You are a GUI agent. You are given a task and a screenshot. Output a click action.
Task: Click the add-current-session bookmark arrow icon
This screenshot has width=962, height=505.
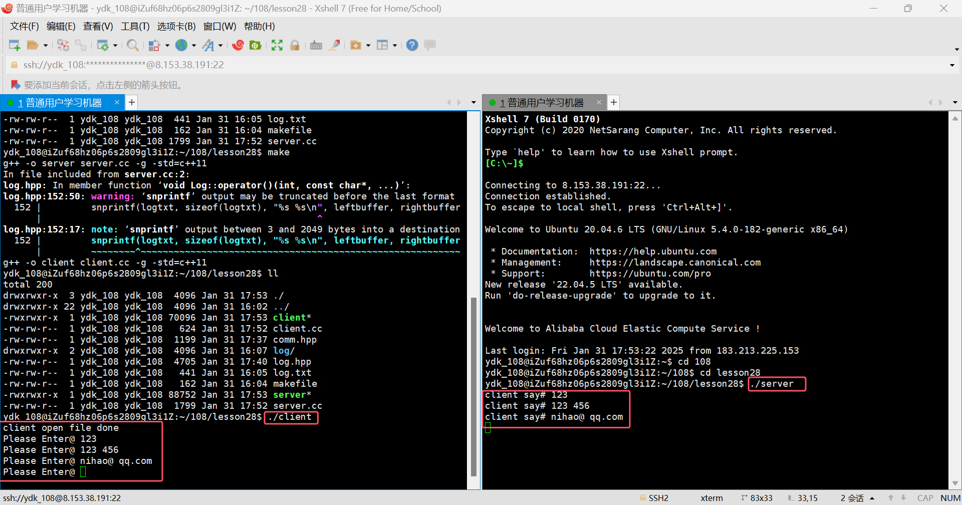pos(16,85)
